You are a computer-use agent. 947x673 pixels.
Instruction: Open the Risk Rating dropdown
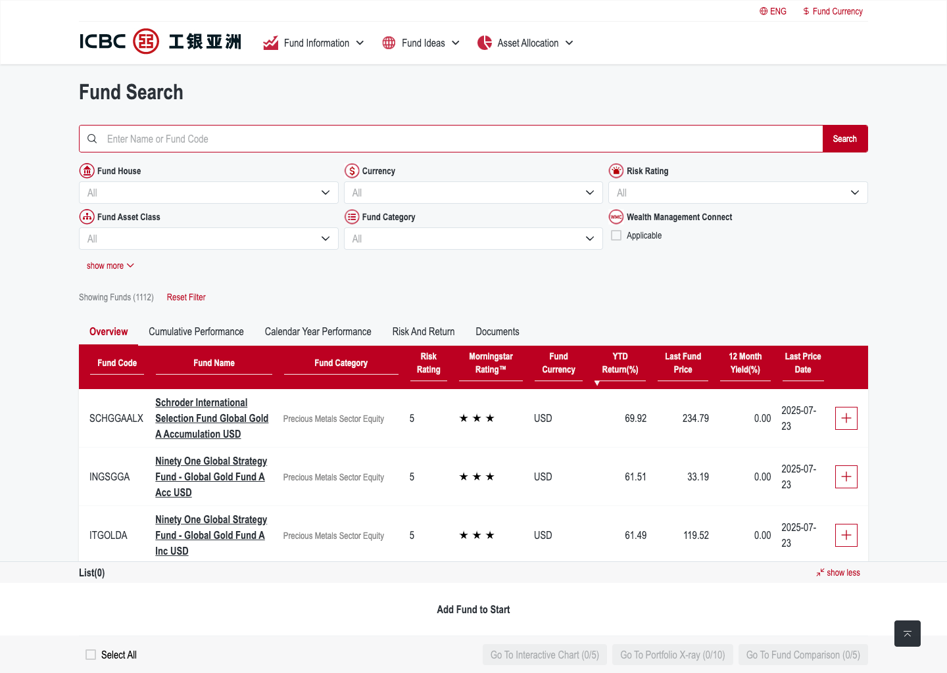coord(738,193)
